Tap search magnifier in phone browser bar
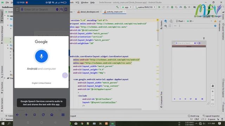 (x=62, y=9)
